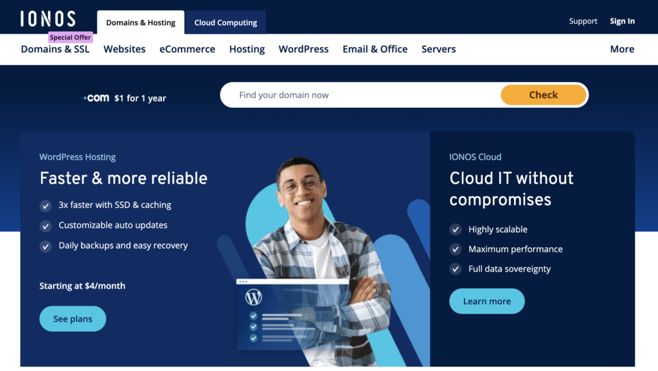Click checkmark icon beside 3x faster with SSD
The height and width of the screenshot is (371, 658).
[46, 205]
